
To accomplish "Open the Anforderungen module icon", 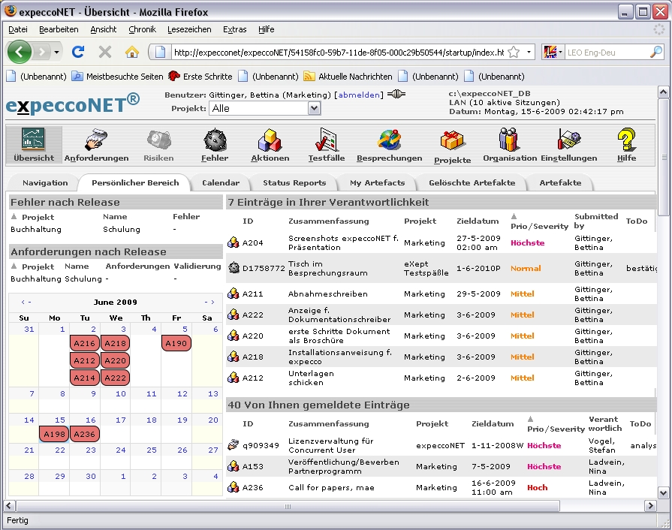I will pyautogui.click(x=96, y=140).
